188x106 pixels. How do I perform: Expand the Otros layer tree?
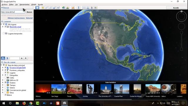point(3,92)
